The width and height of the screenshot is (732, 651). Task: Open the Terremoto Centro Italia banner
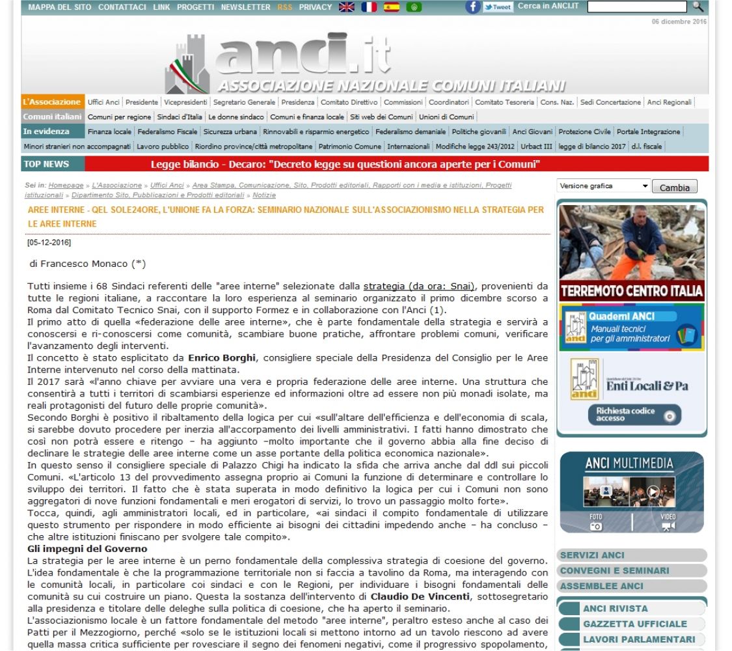tap(632, 253)
